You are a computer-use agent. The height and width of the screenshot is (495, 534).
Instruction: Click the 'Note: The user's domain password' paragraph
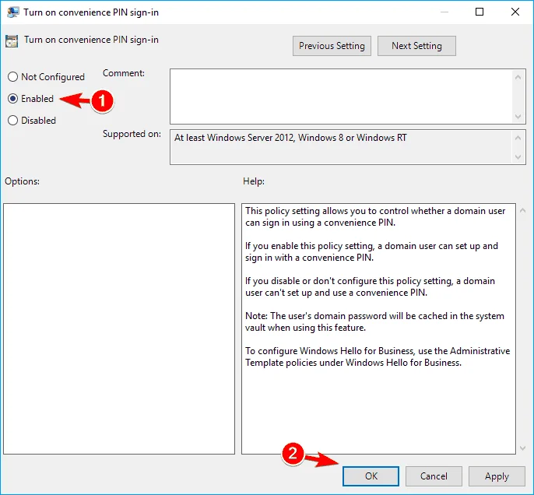[374, 321]
